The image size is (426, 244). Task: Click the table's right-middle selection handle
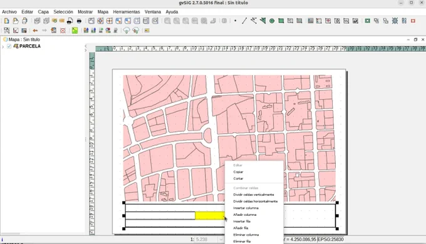pos(337,216)
